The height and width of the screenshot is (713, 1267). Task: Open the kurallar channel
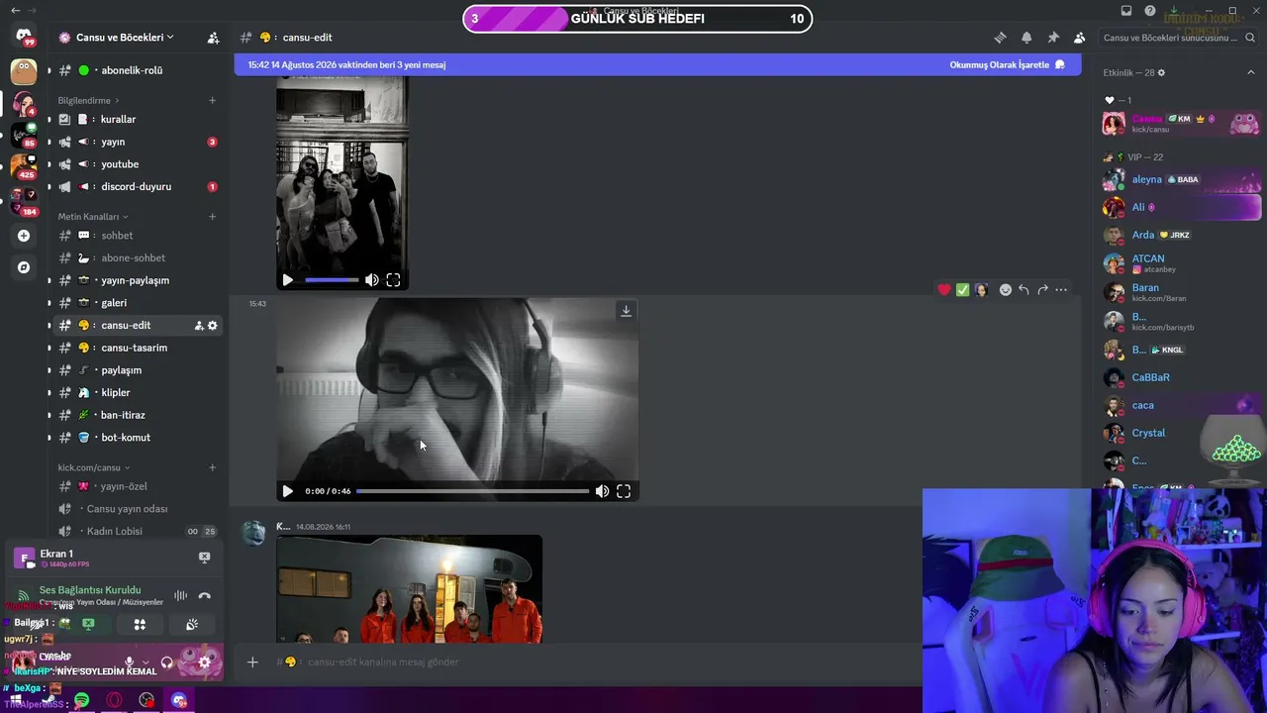coord(137,120)
